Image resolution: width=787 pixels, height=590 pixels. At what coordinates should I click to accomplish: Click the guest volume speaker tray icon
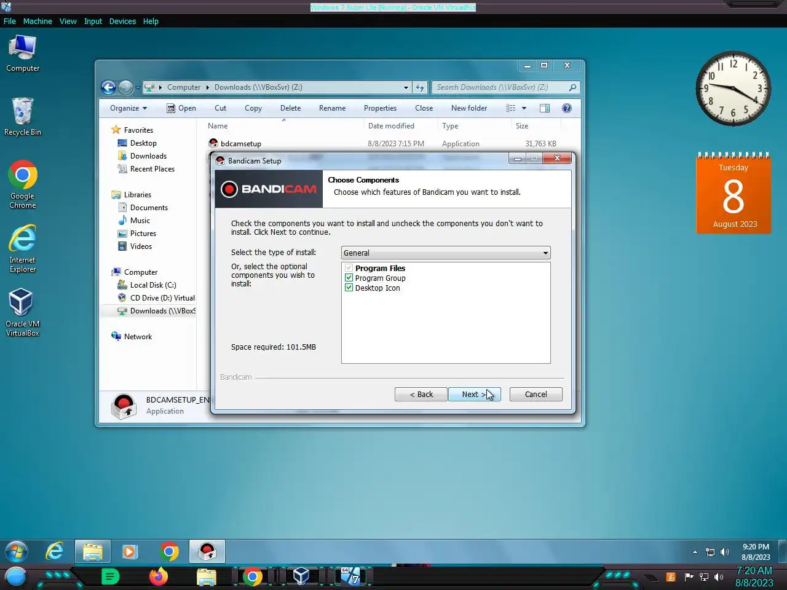725,552
